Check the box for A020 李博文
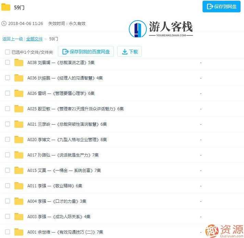This screenshot has height=238, width=244. pyautogui.click(x=8, y=139)
